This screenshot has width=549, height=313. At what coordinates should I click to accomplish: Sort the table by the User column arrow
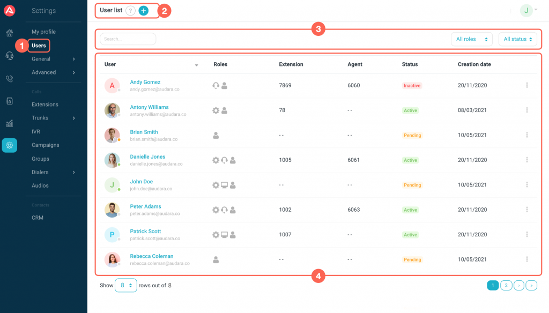[x=196, y=65]
